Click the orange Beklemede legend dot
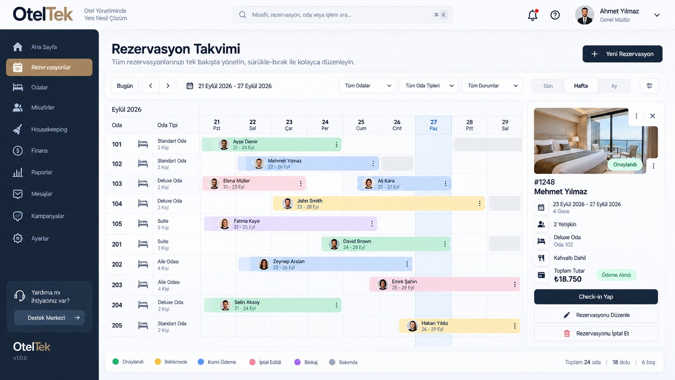 (x=158, y=362)
